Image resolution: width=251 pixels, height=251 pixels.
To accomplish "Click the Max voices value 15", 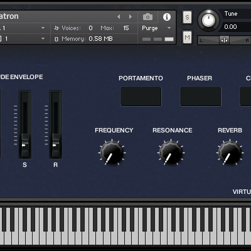I will tap(126, 28).
